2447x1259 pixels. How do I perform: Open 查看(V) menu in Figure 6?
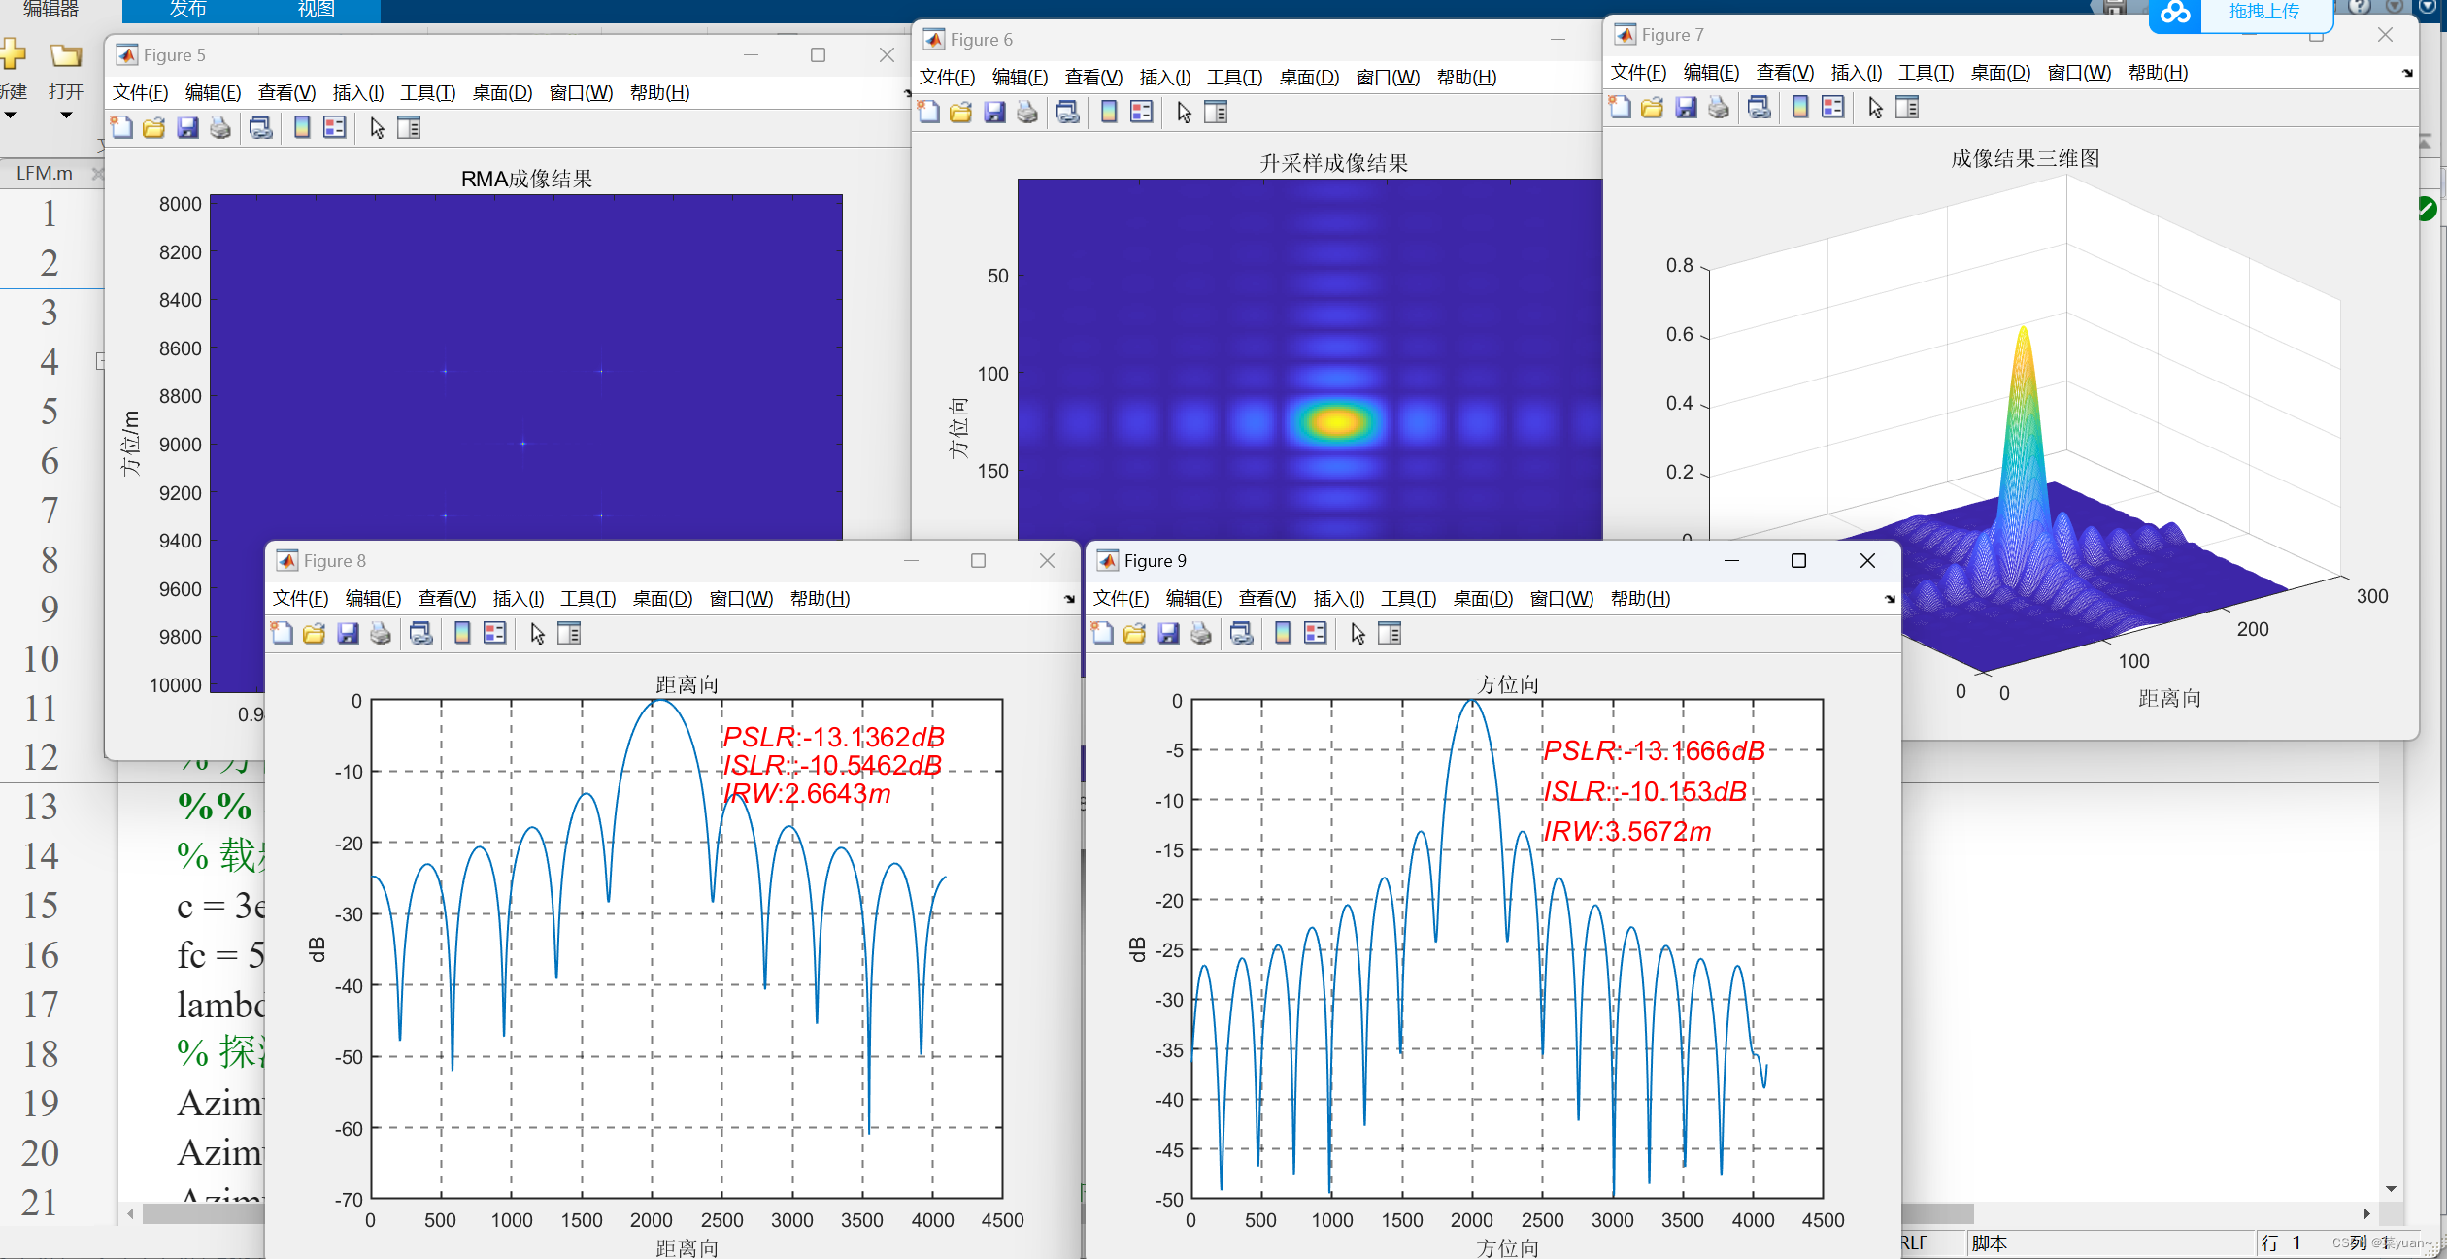(1093, 77)
